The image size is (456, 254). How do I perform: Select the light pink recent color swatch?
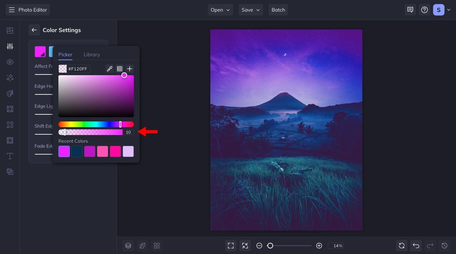click(102, 152)
